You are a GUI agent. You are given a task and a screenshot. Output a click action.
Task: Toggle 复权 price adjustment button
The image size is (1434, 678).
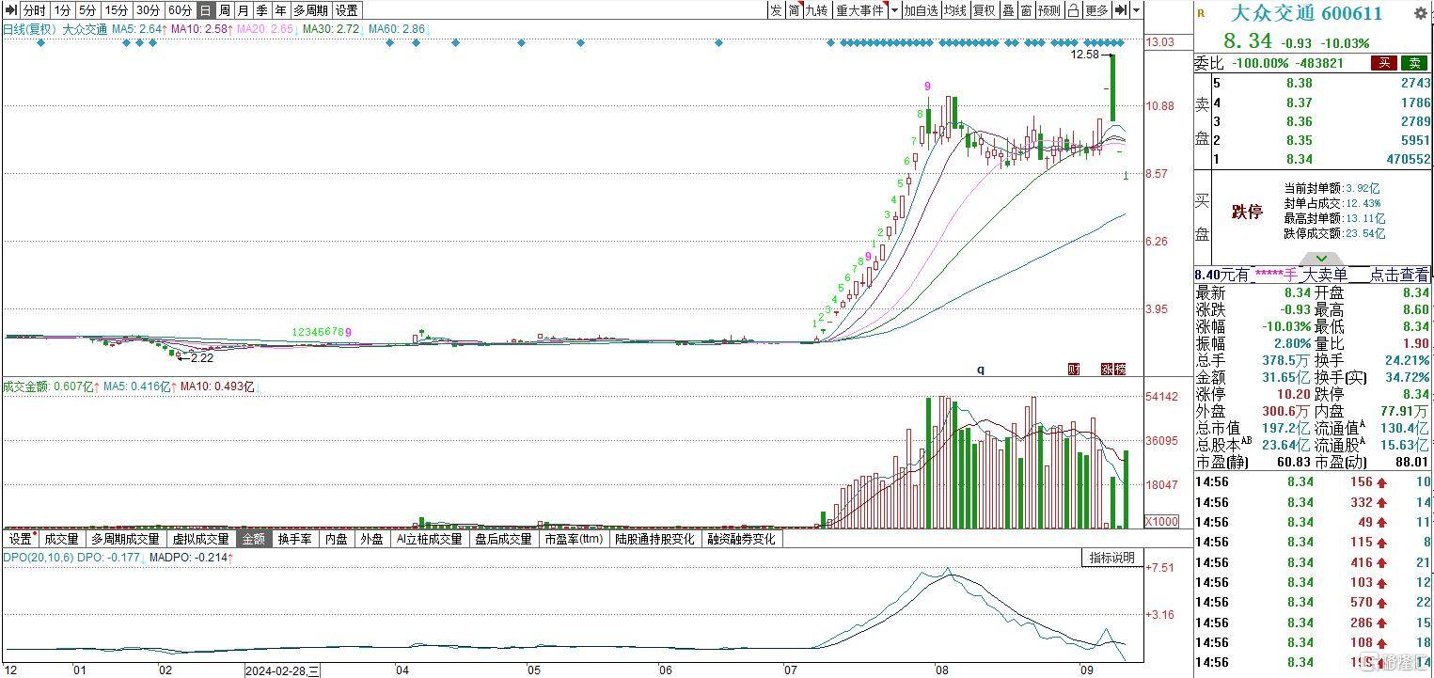pos(984,10)
